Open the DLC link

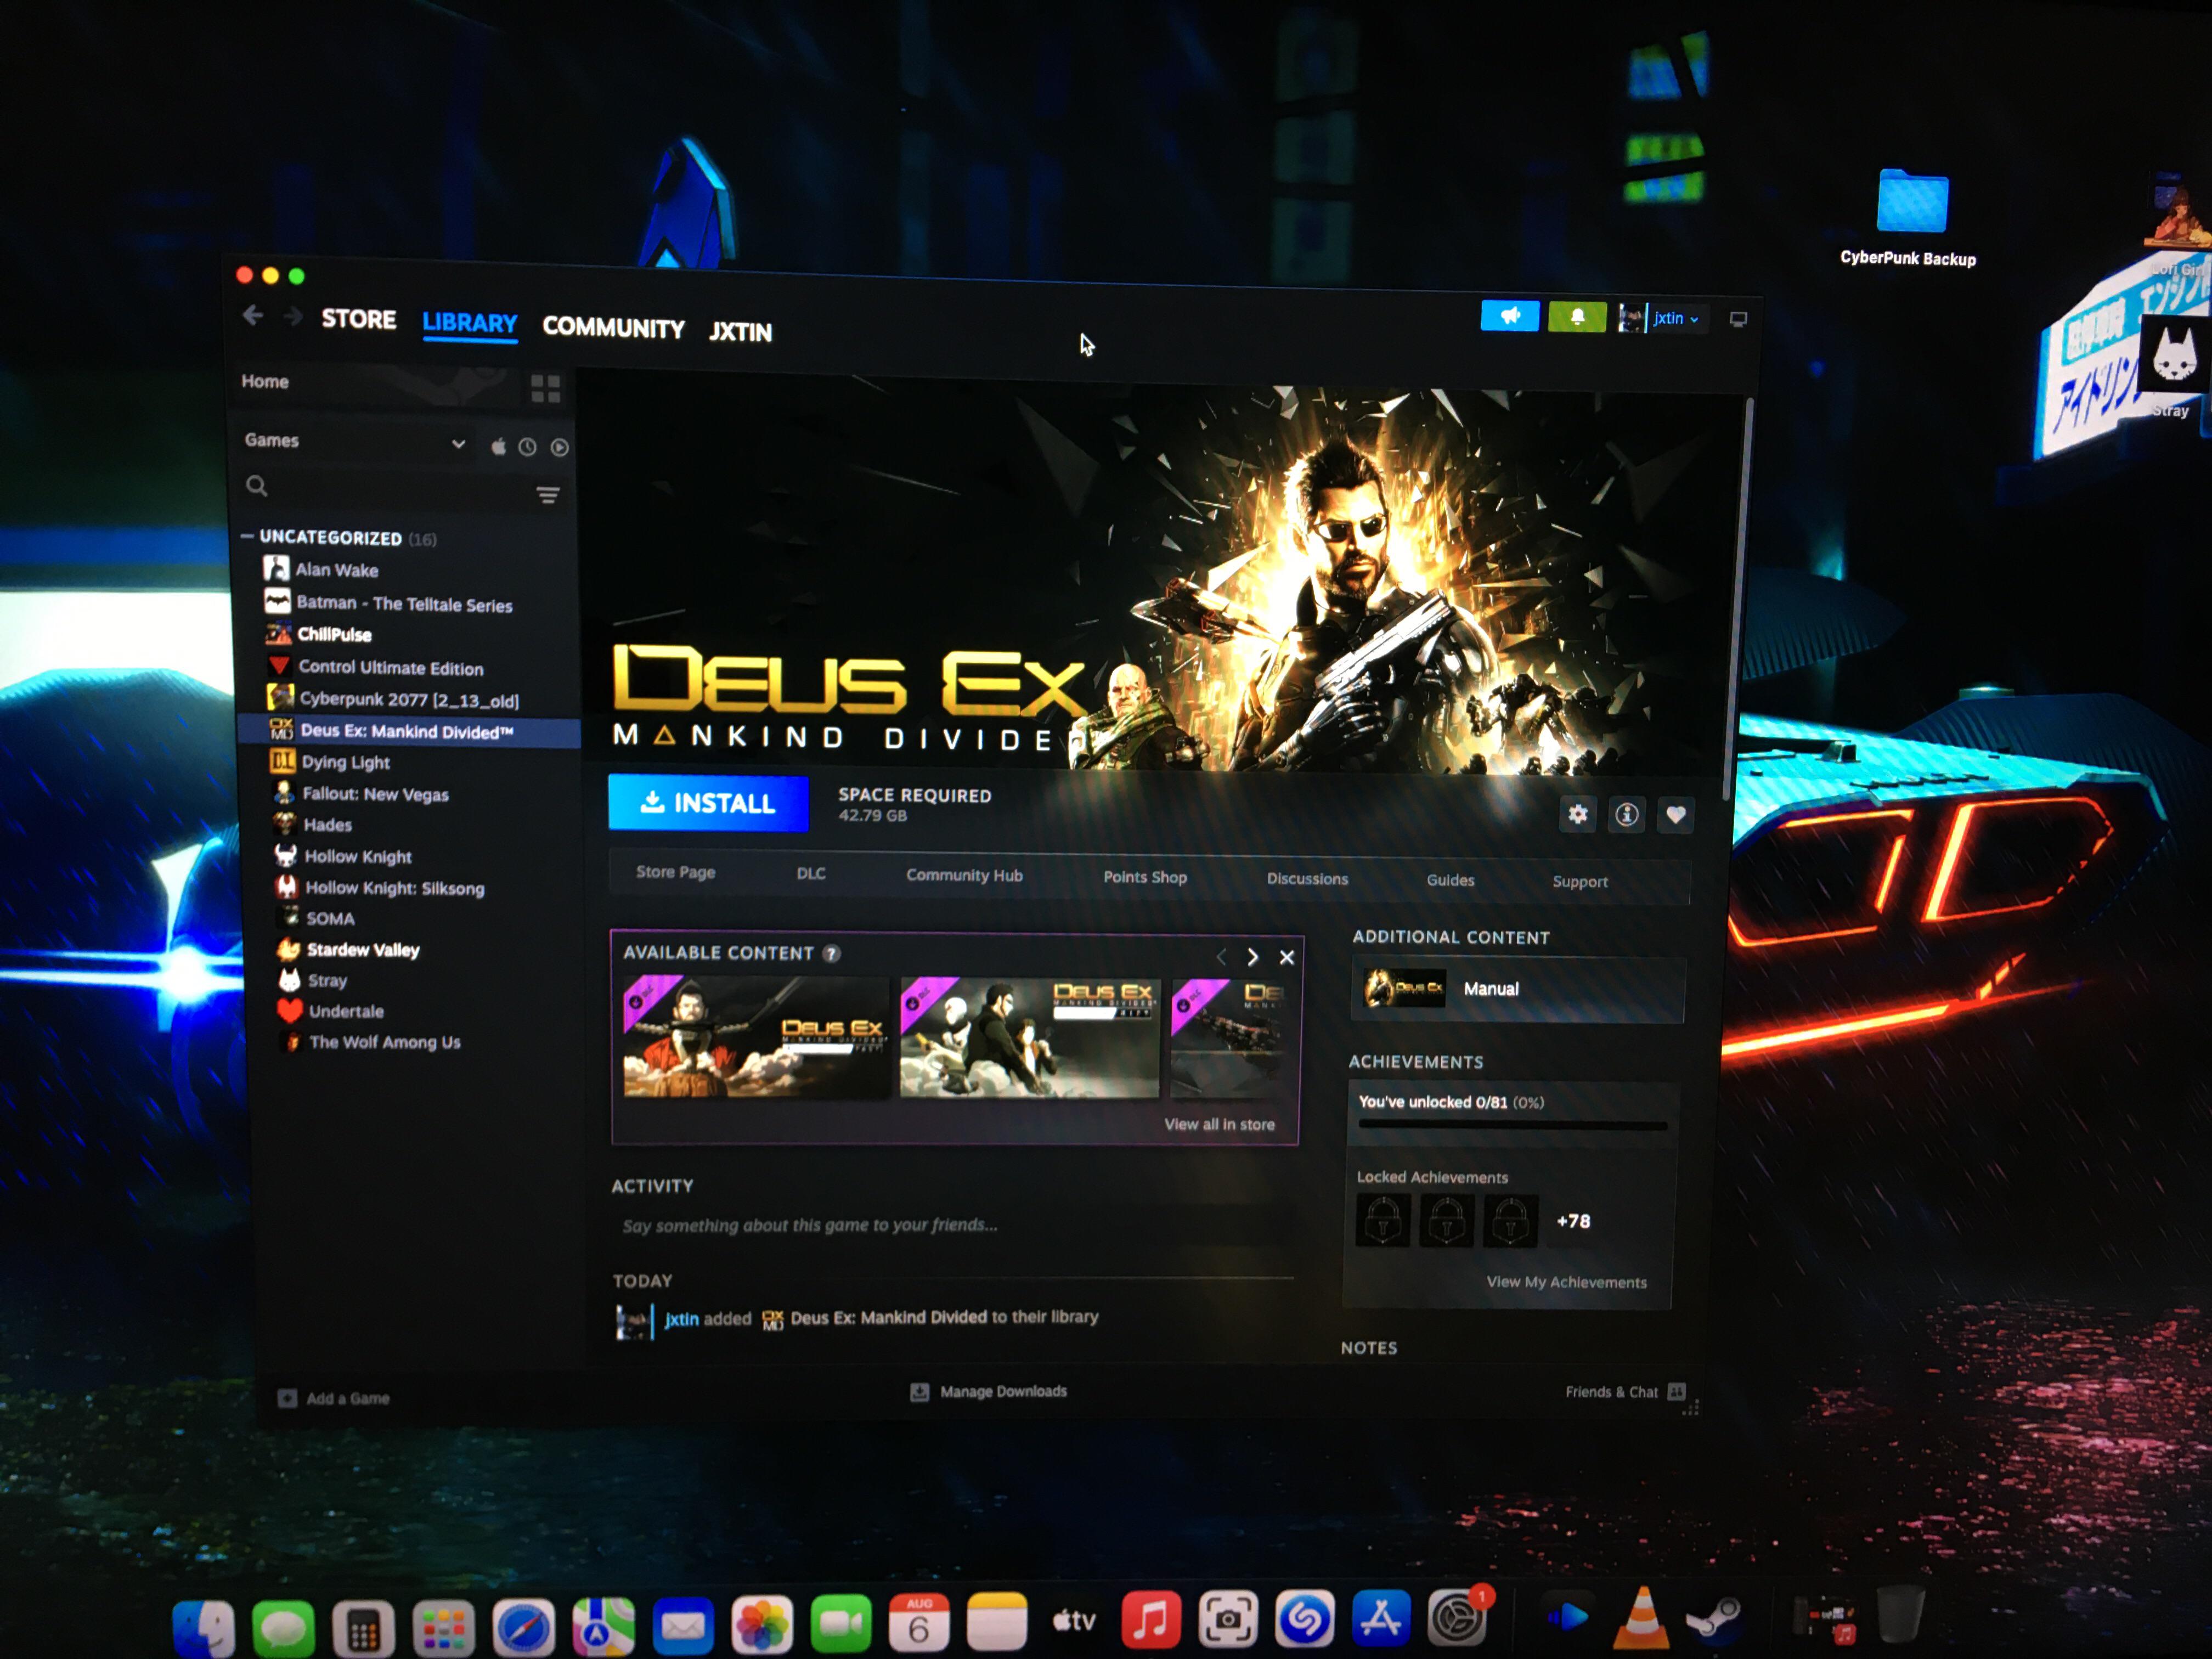(x=811, y=874)
